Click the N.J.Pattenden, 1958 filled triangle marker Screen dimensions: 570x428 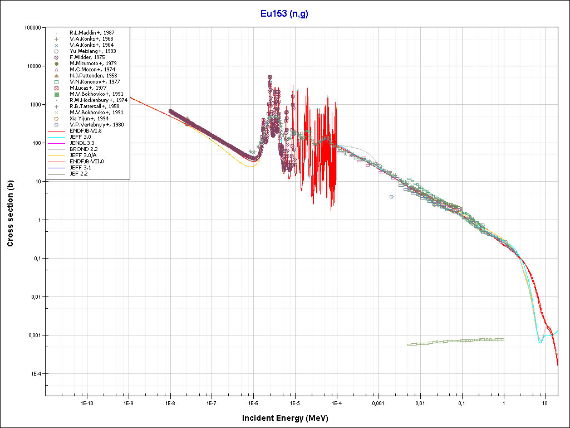click(x=56, y=76)
